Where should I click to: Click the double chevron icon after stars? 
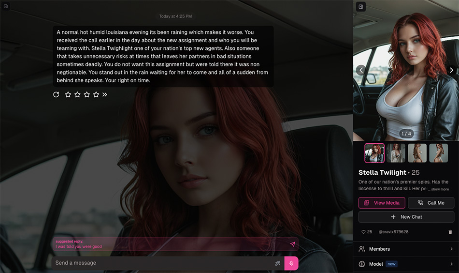(x=105, y=94)
